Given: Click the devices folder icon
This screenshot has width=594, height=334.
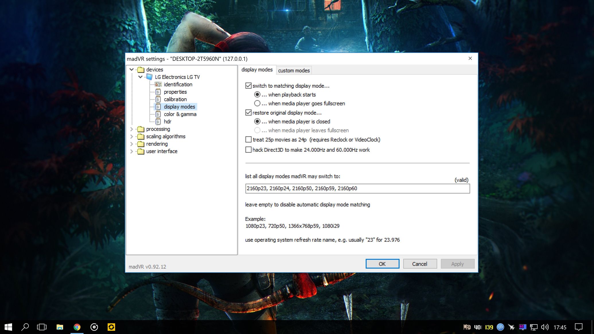Looking at the screenshot, I should point(141,70).
